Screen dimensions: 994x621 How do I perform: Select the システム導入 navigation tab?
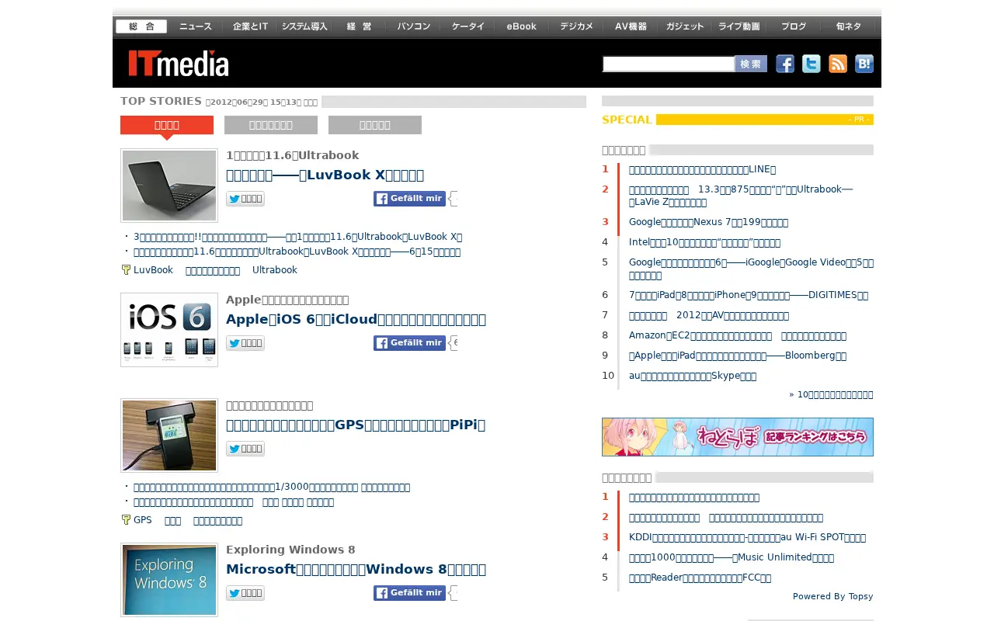click(304, 26)
